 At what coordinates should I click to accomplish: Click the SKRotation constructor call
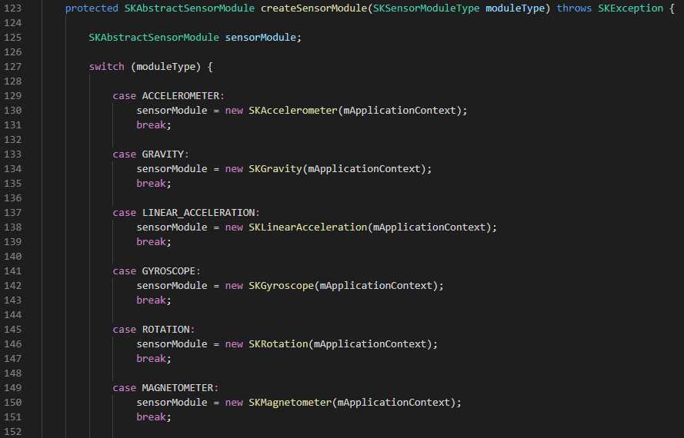point(278,344)
